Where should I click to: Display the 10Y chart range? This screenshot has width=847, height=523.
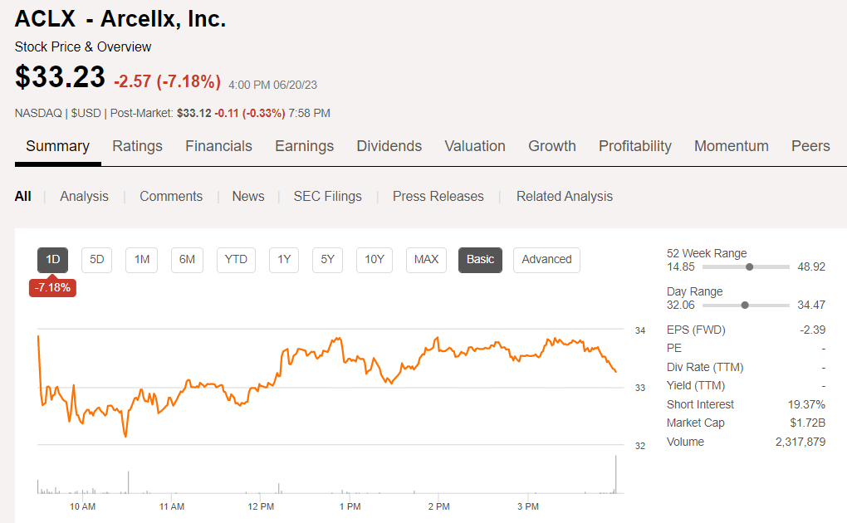[375, 260]
